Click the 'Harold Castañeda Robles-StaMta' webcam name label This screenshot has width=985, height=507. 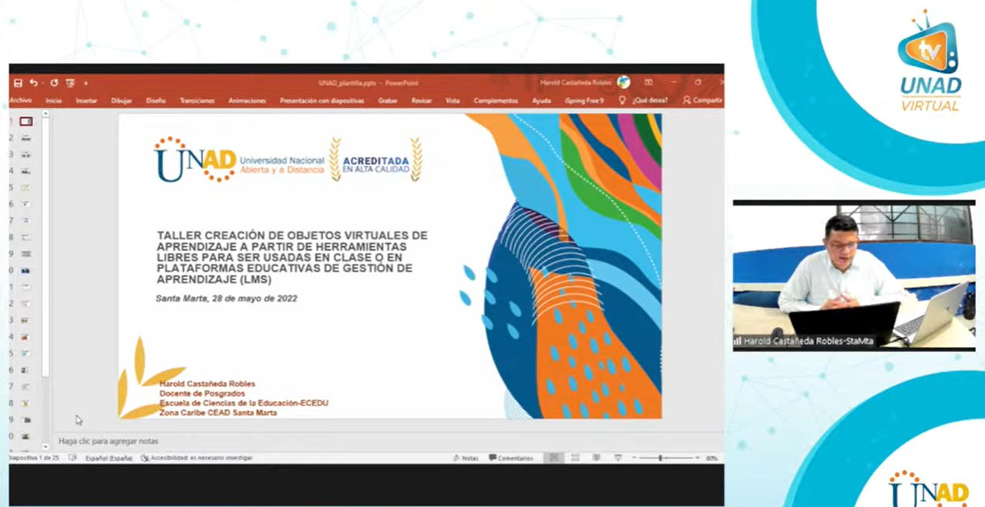(809, 341)
